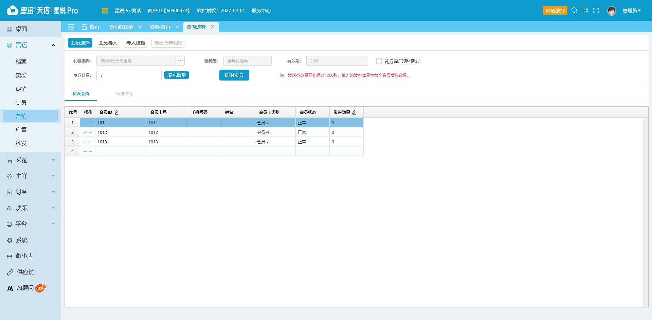Screen dimensions: 652x320
Task: Open the yellow app grid icon
Action: tap(105, 11)
